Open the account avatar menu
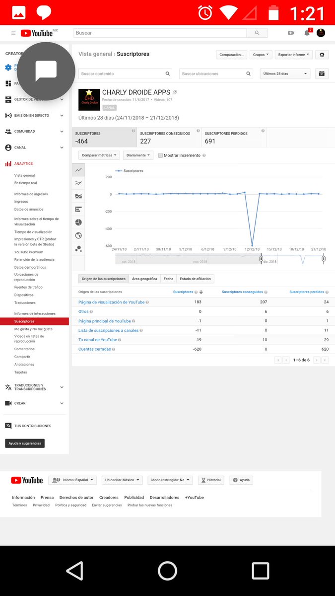335x596 pixels. pos(321,33)
